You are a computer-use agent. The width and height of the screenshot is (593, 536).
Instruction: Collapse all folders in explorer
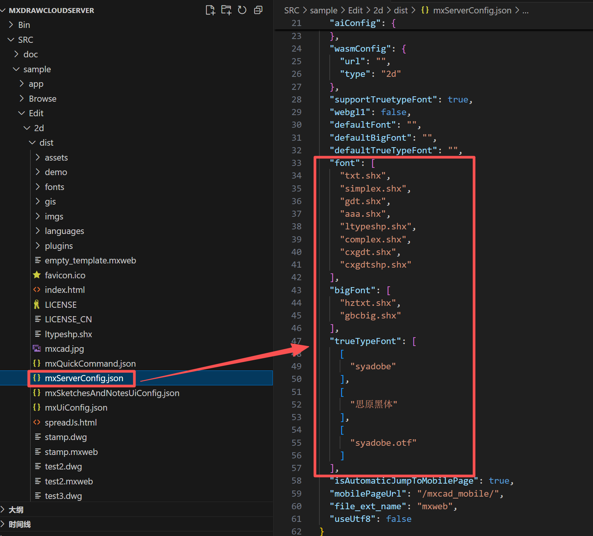point(258,10)
